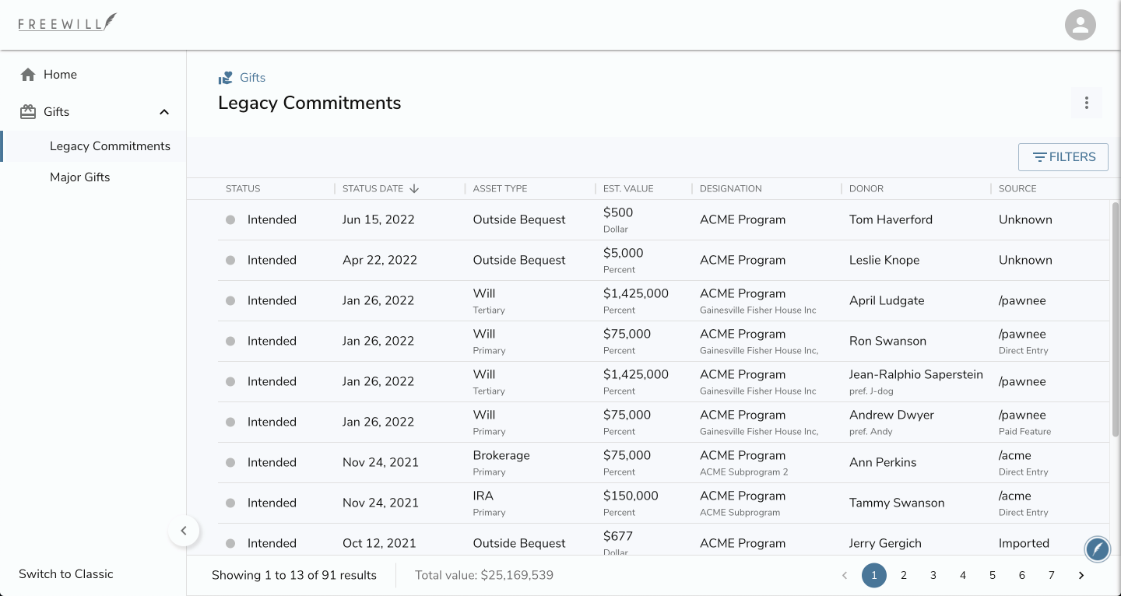The height and width of the screenshot is (596, 1121).
Task: Select Legacy Commitments in sidebar
Action: (x=110, y=146)
